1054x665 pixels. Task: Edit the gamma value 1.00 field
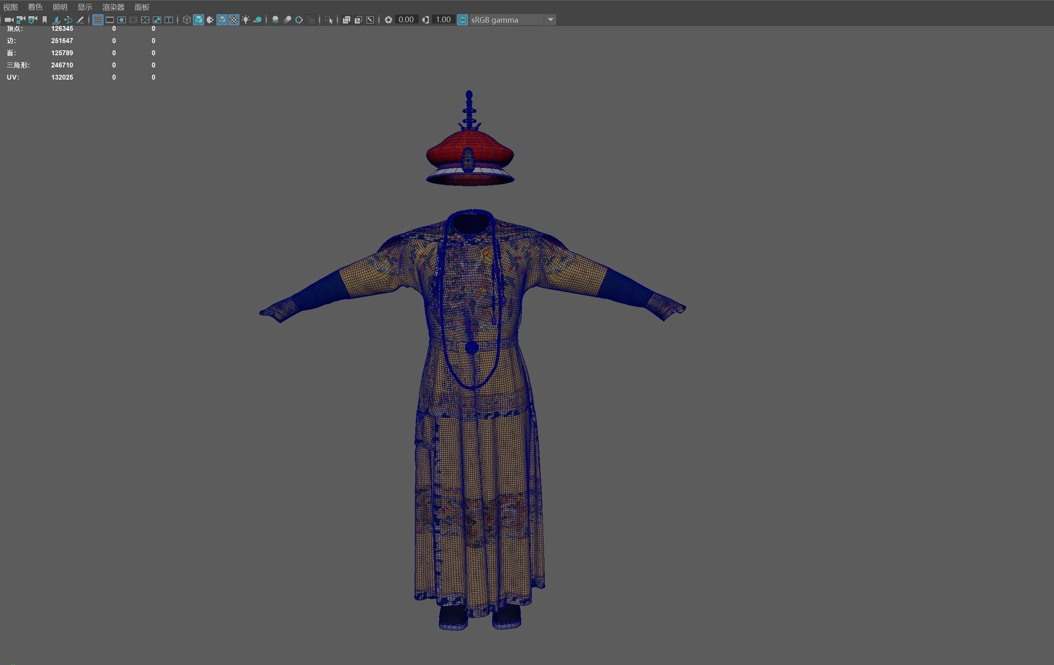[444, 20]
